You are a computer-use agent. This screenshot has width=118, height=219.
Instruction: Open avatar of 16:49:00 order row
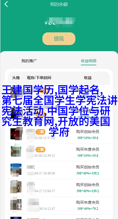pos(16,169)
